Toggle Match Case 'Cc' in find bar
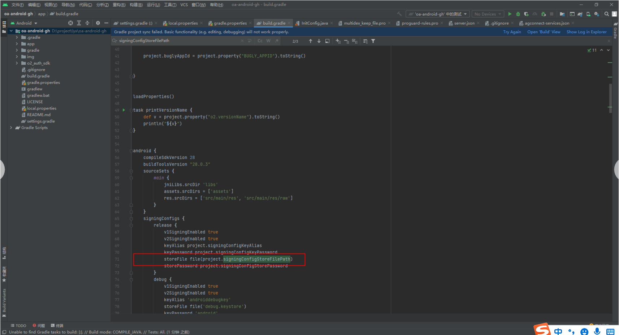The width and height of the screenshot is (619, 335). tap(260, 41)
